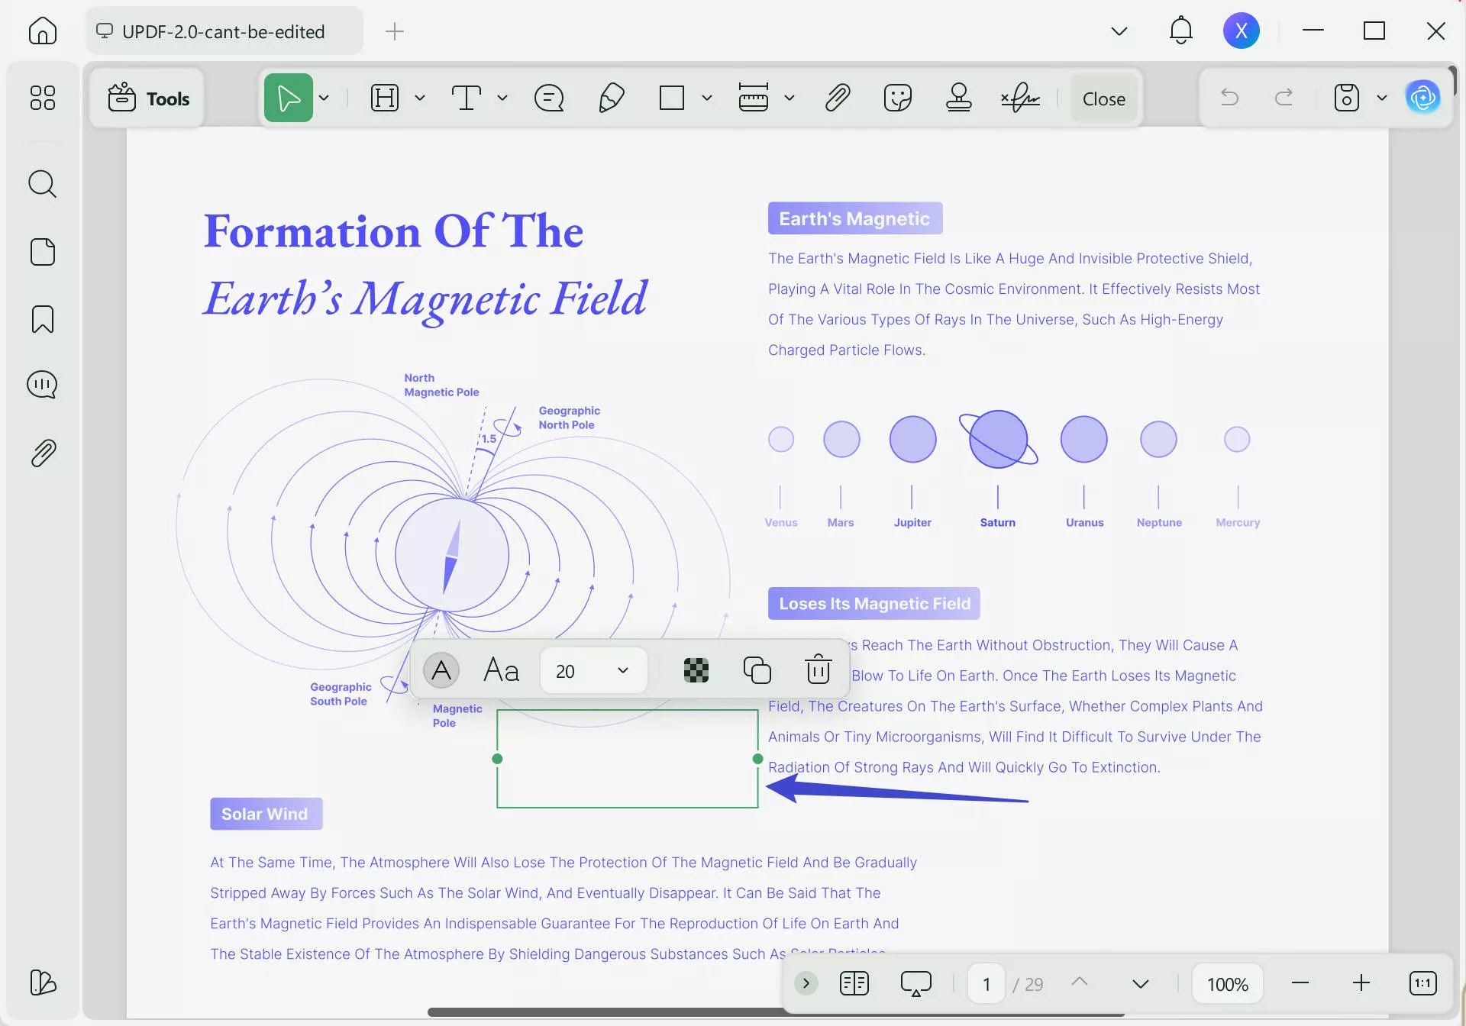Attach a file with the paperclip tool
1466x1026 pixels.
tap(838, 98)
